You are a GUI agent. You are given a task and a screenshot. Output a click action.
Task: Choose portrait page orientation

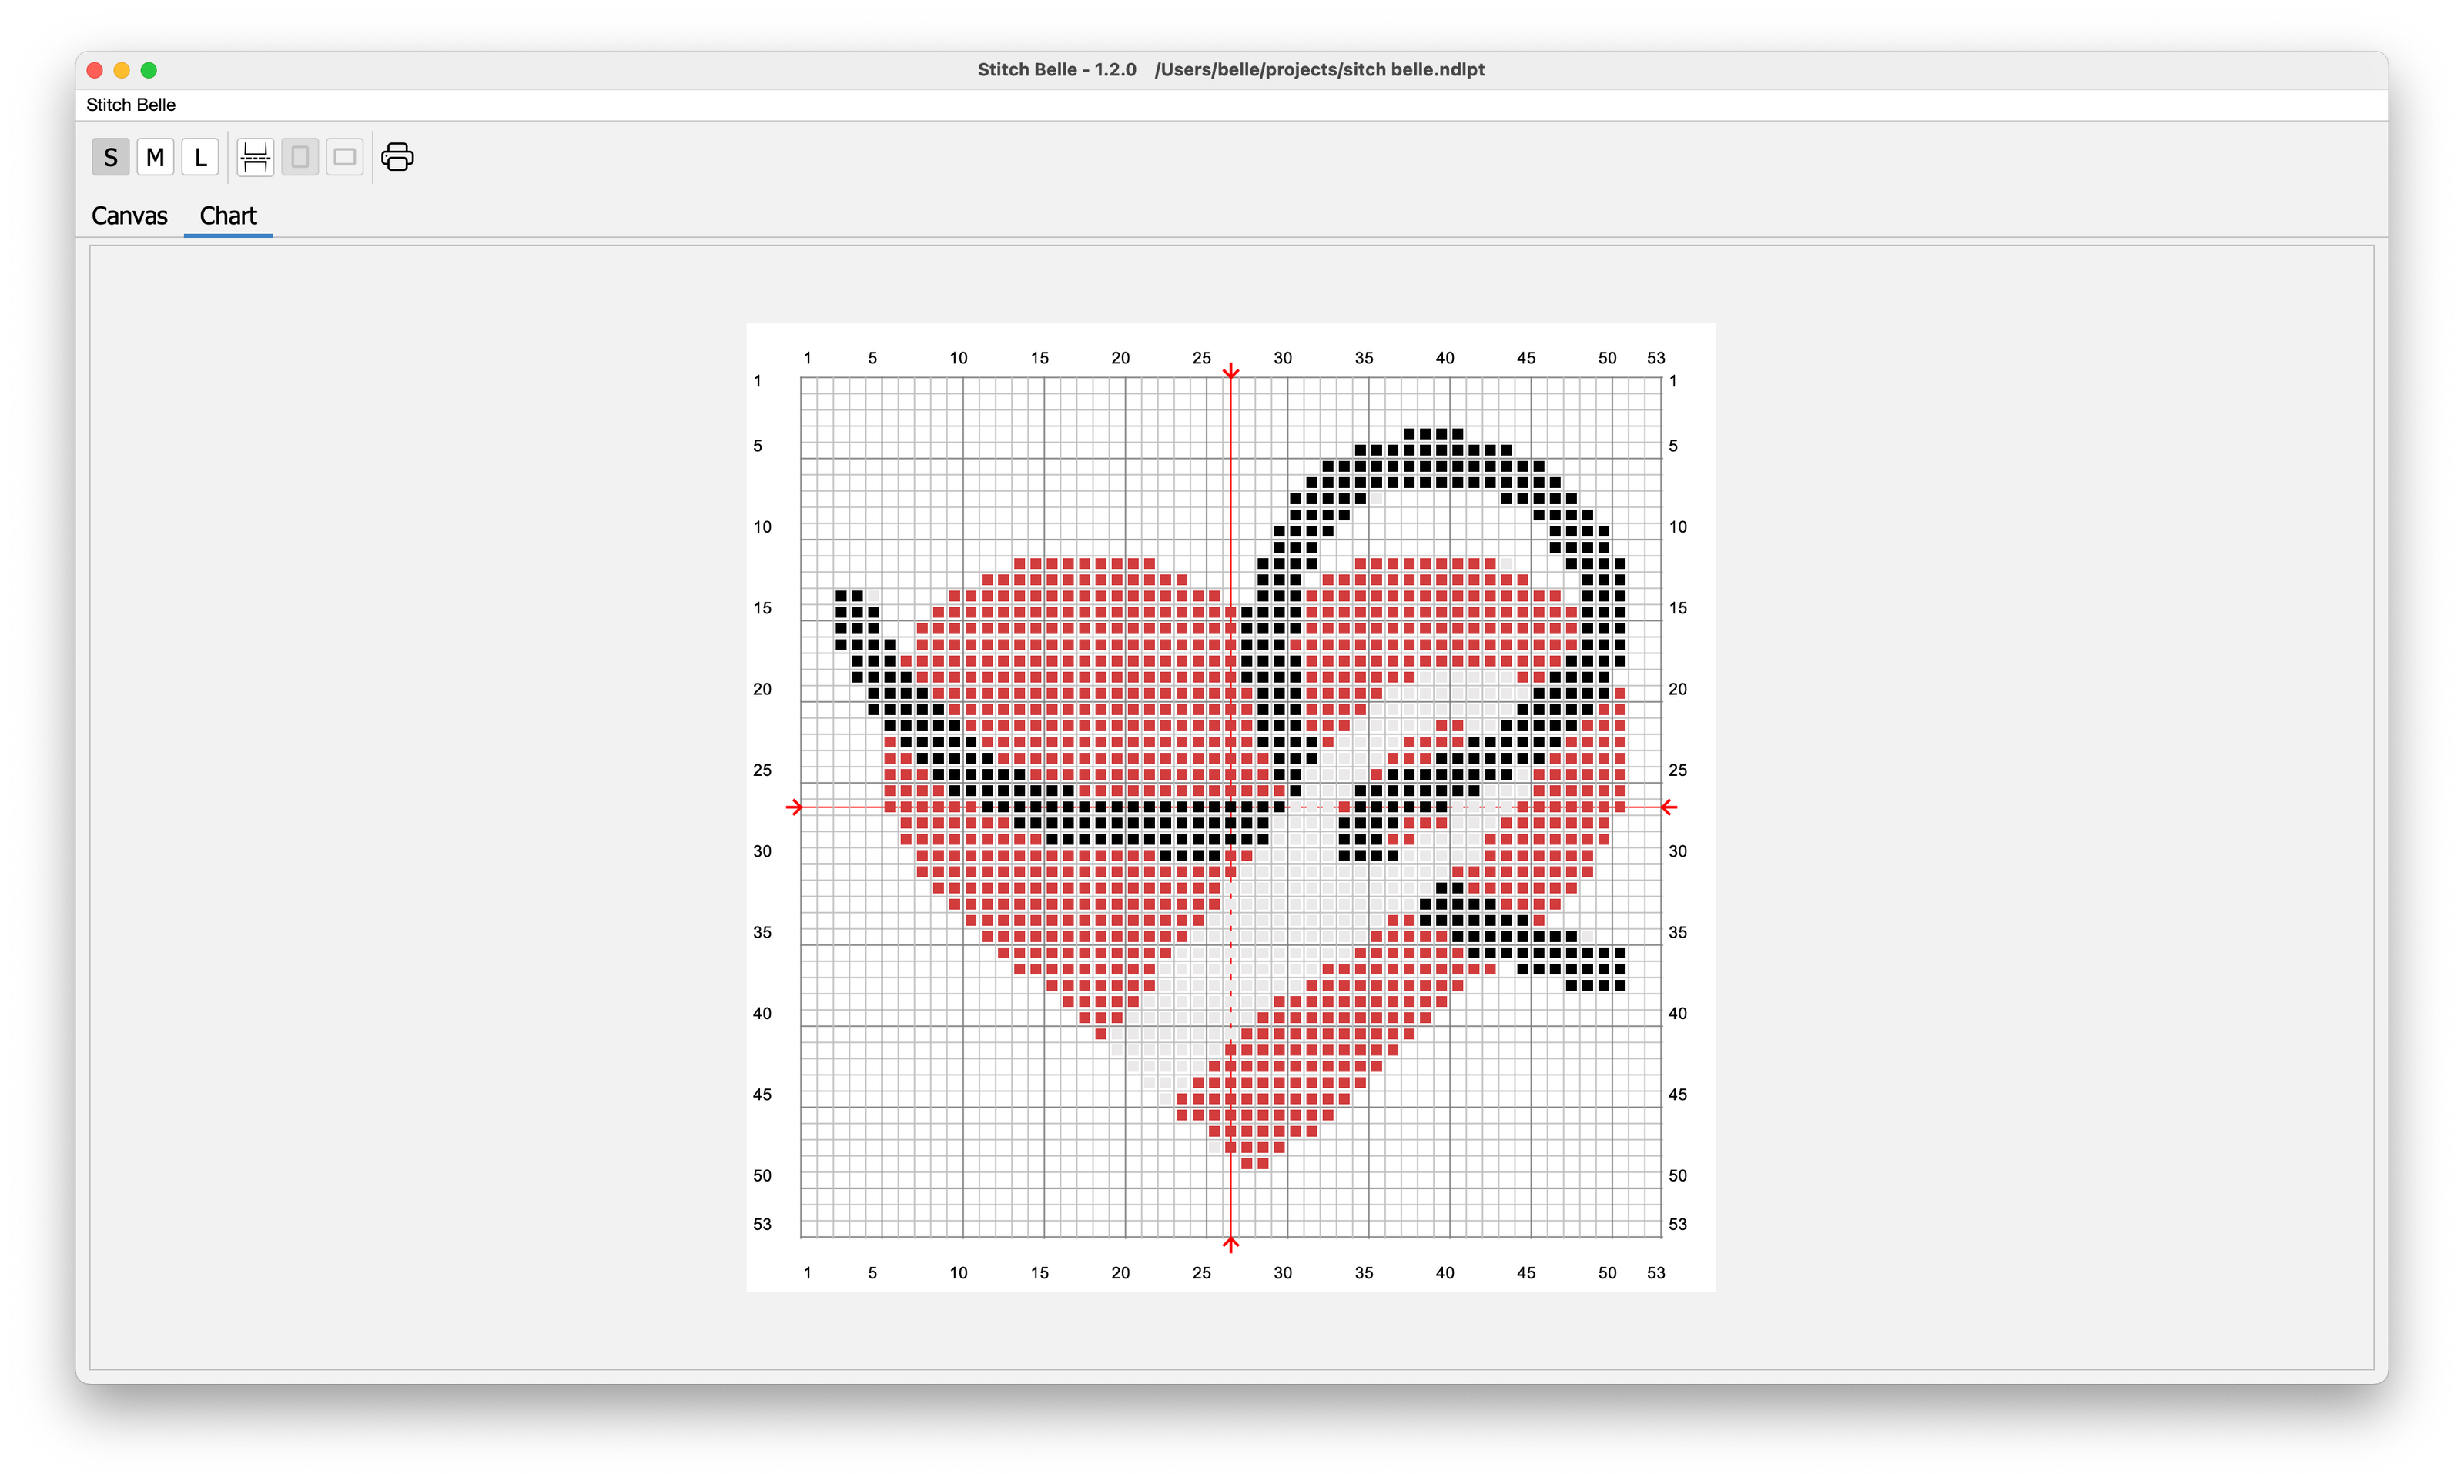tap(300, 157)
